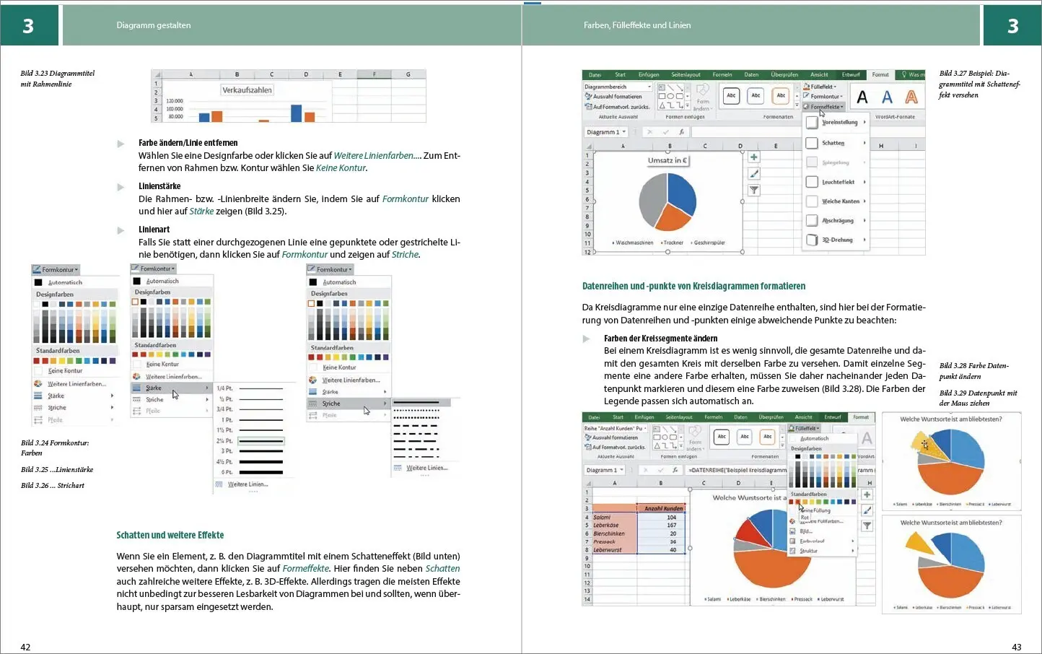Select black-bordered Abc shape style in Umsatz window
1042x654 pixels.
click(x=731, y=95)
